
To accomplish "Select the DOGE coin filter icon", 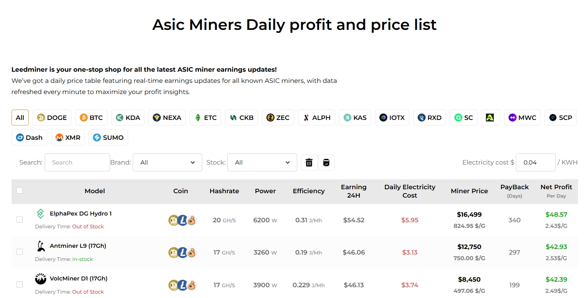I will click(41, 118).
